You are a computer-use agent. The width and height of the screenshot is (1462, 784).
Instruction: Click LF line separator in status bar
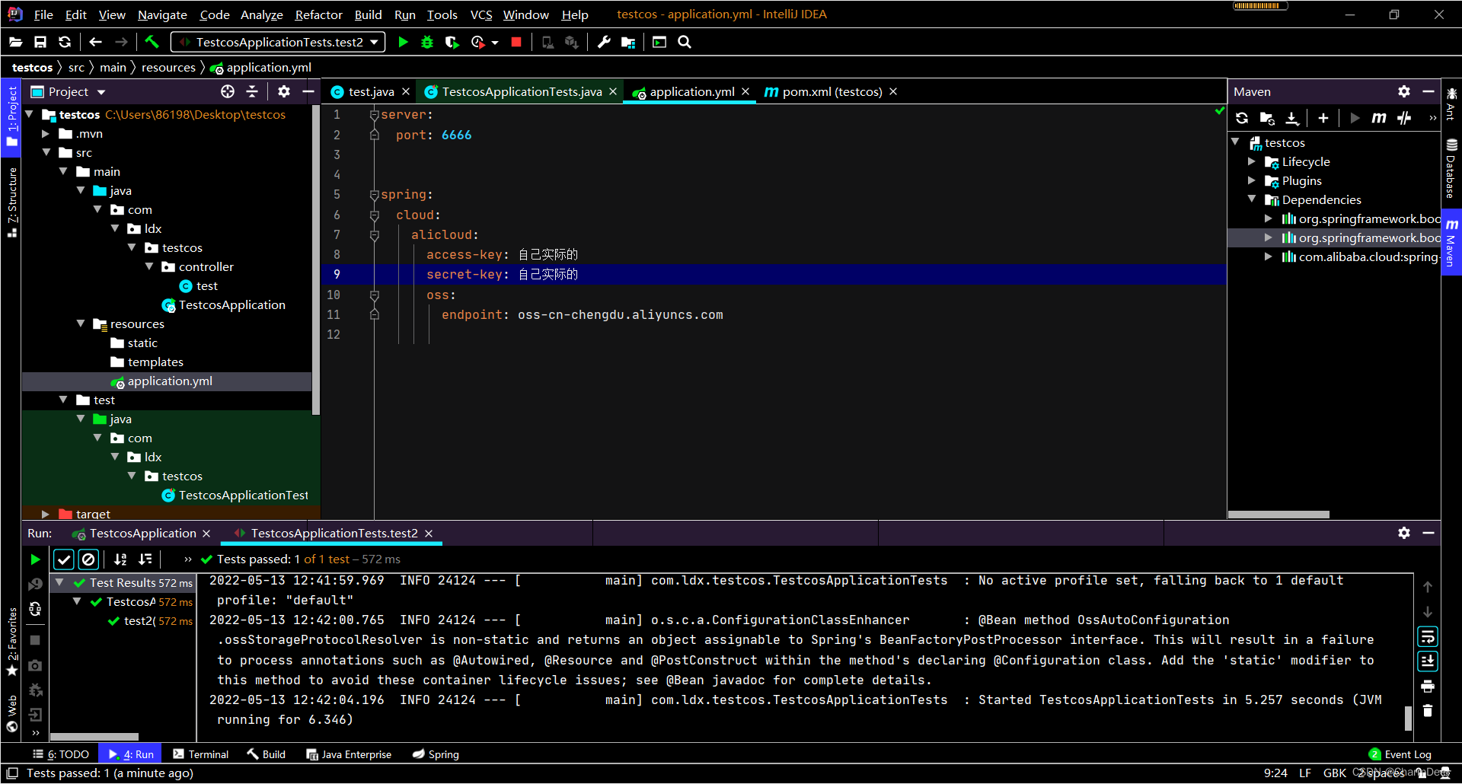pyautogui.click(x=1305, y=773)
